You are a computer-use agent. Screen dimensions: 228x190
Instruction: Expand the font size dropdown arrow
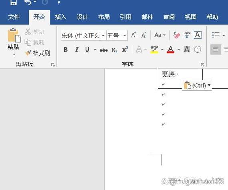(x=124, y=36)
